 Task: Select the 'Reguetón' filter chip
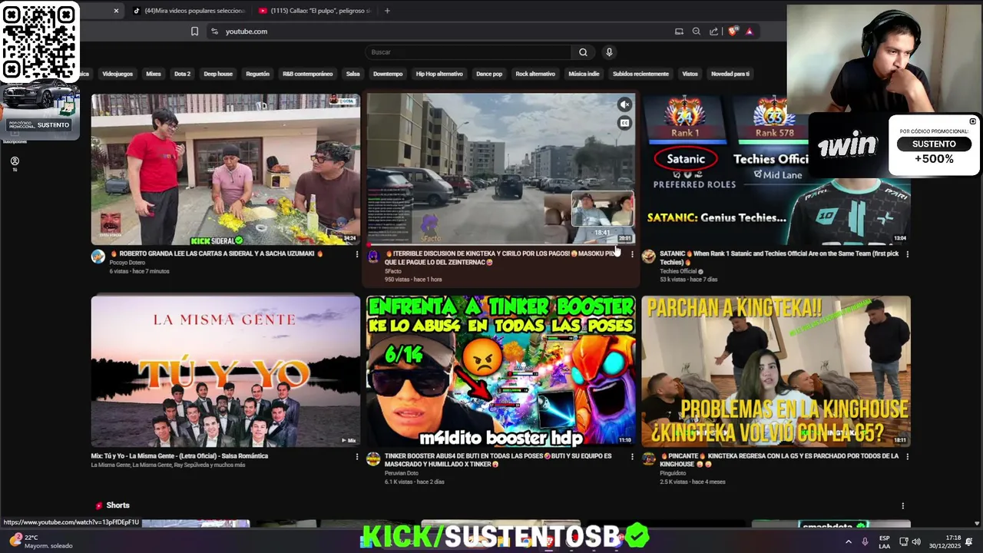coord(257,74)
